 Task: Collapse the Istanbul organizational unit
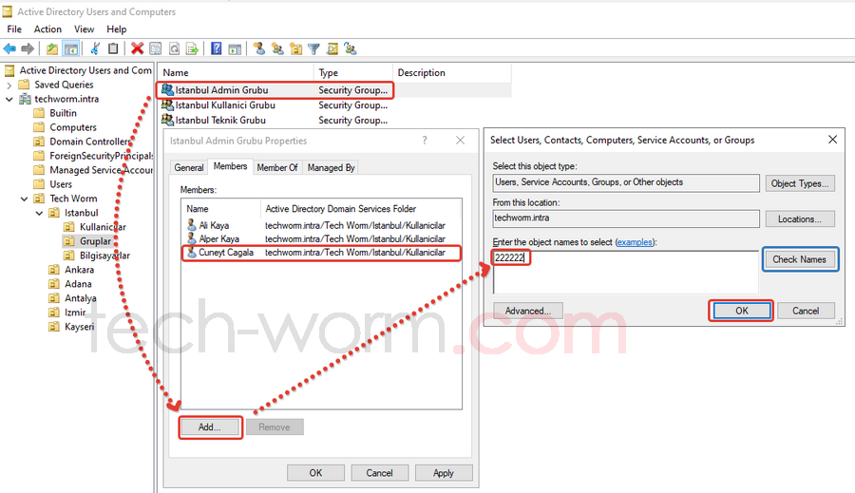(x=38, y=213)
